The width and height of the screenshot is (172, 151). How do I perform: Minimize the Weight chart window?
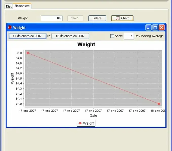[x=148, y=27]
